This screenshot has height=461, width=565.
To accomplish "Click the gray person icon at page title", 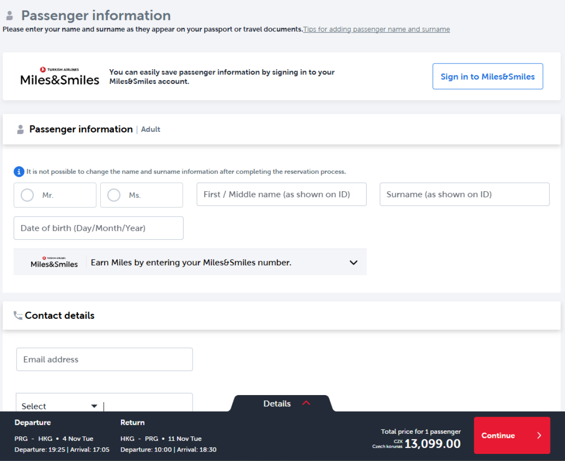I will [x=9, y=16].
